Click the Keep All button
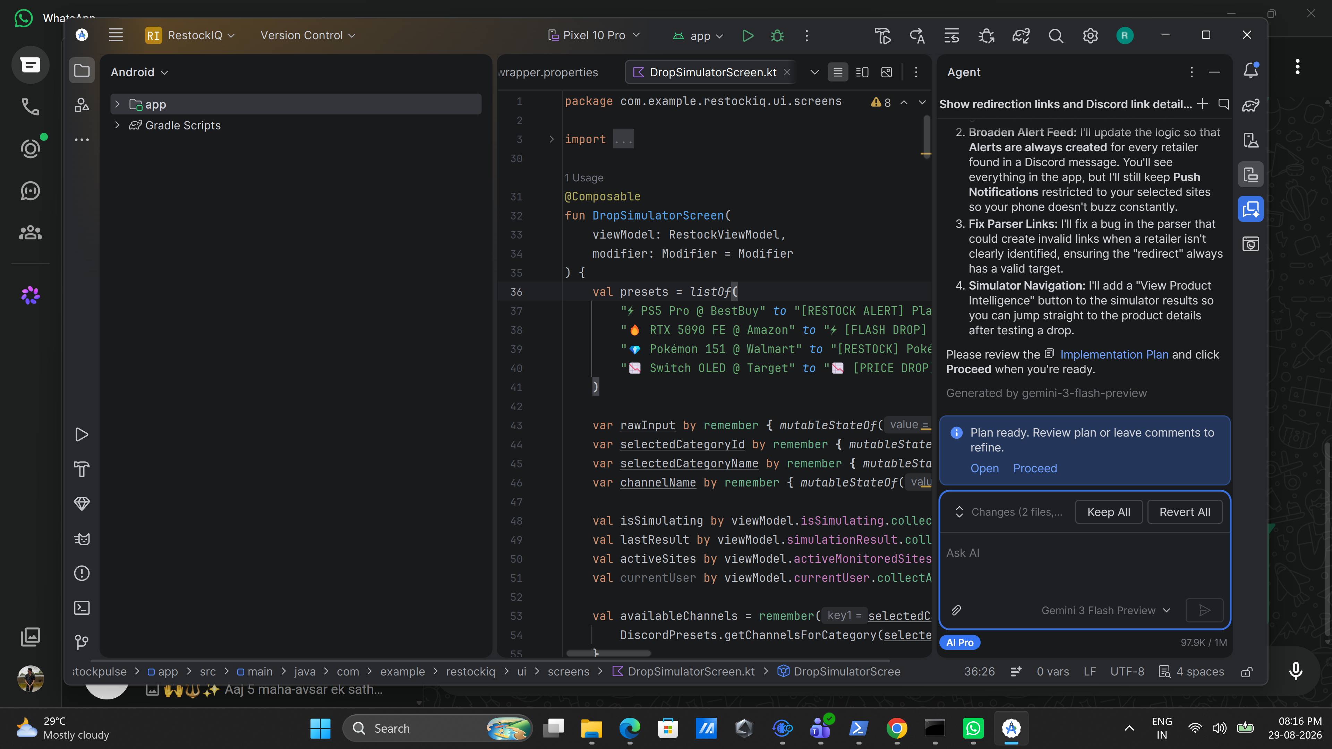Image resolution: width=1332 pixels, height=749 pixels. click(x=1109, y=512)
